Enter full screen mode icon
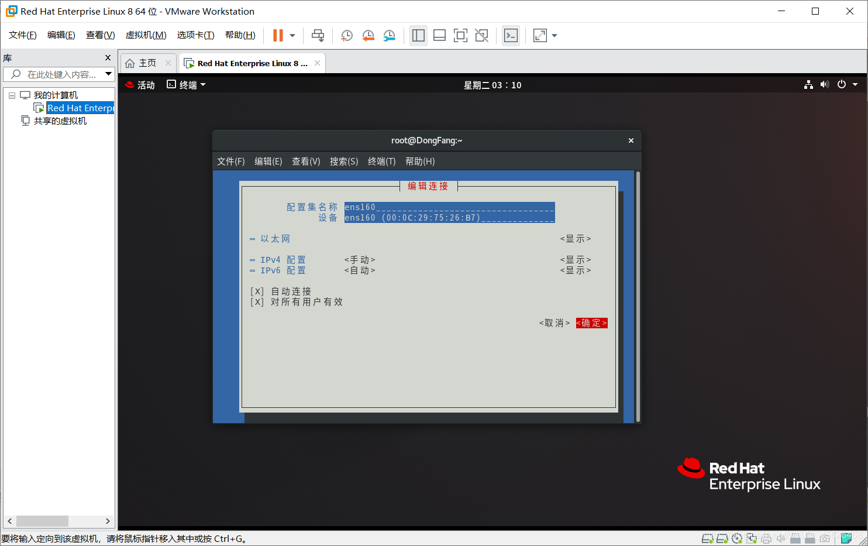 [x=460, y=36]
